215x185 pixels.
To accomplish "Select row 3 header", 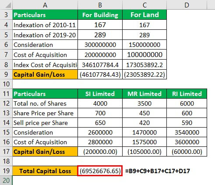I will [6, 15].
